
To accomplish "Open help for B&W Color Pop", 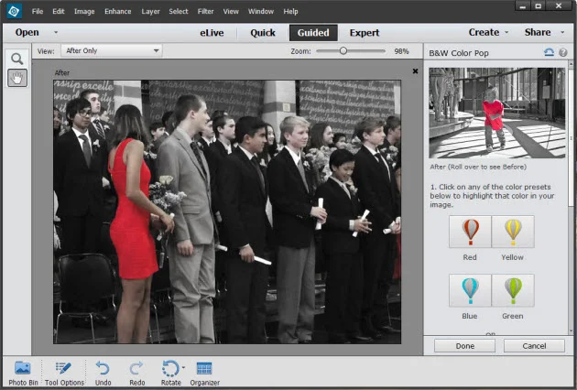I will click(x=563, y=52).
